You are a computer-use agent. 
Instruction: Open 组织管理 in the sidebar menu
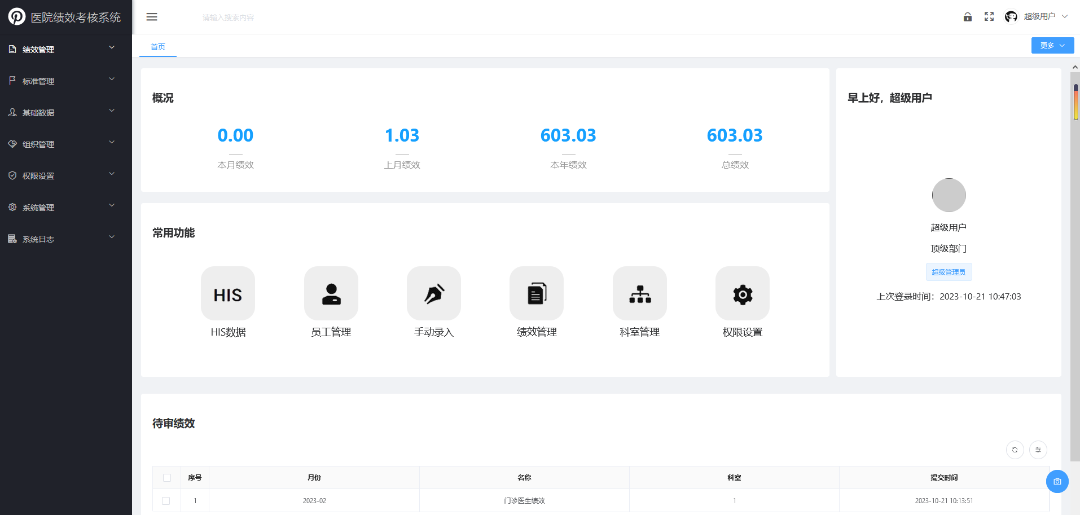click(66, 144)
